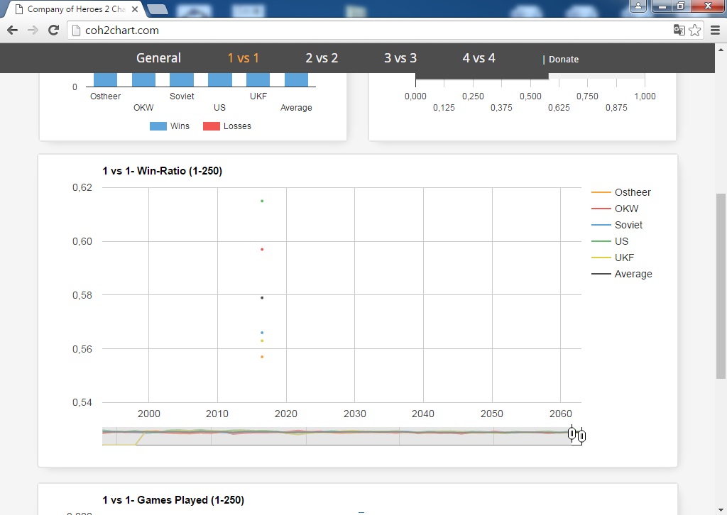Click the Donate link
Image resolution: width=727 pixels, height=515 pixels.
[564, 60]
